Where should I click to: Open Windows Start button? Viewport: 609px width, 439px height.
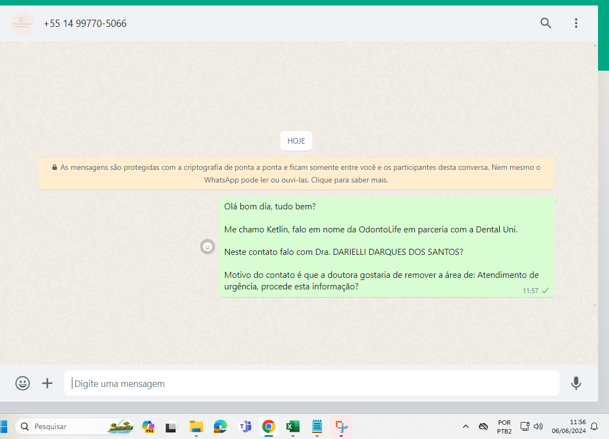point(3,426)
